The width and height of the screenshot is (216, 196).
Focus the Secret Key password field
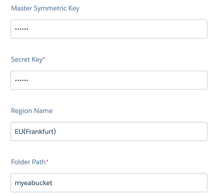109,80
